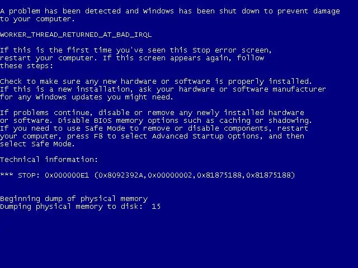The image size is (358, 268).
Task: Click the STOP code 0x000000E1 text
Action: tap(67, 175)
